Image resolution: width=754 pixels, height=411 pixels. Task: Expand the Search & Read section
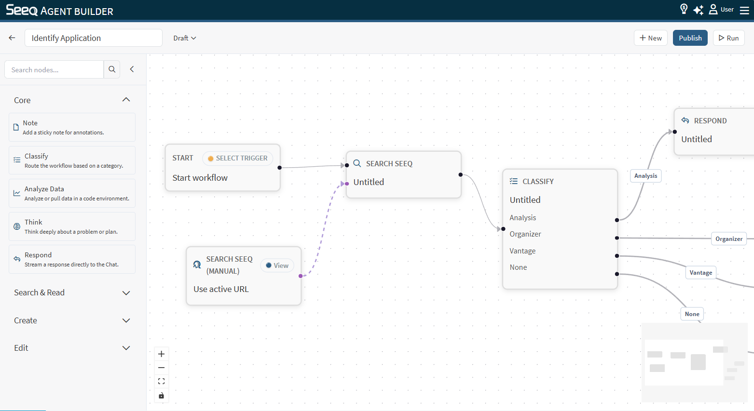tap(72, 292)
